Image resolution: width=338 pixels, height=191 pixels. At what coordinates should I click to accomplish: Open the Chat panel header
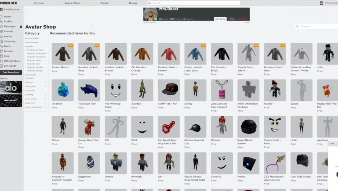[x=333, y=143]
